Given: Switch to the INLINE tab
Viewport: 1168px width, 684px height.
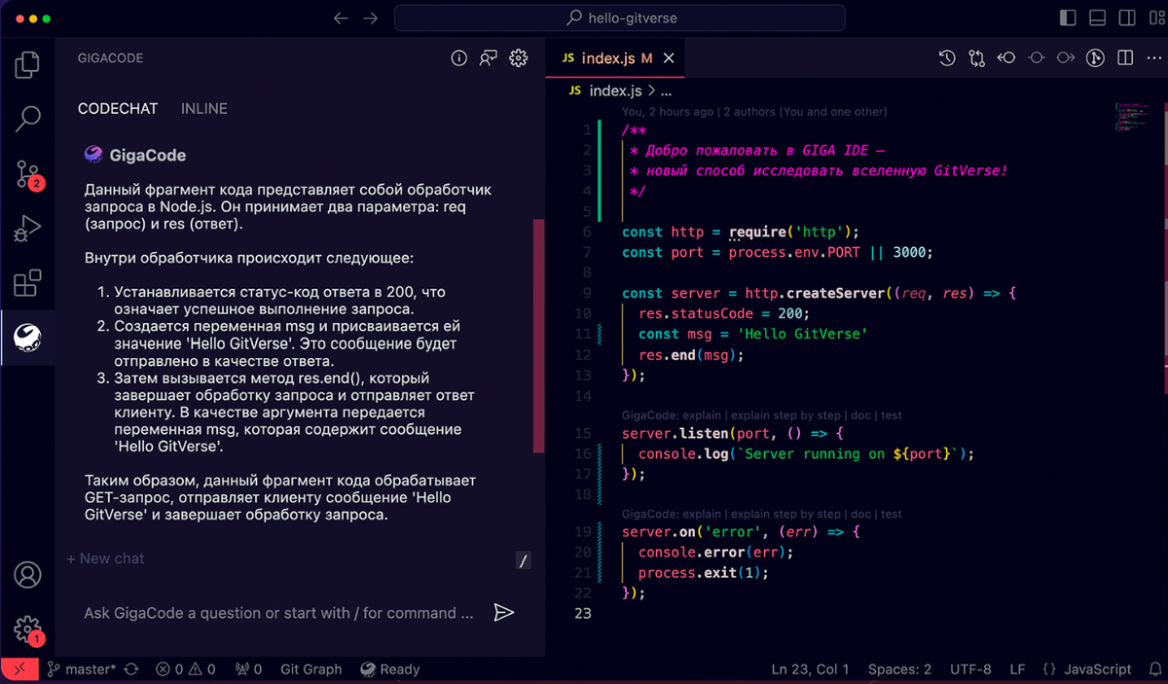Looking at the screenshot, I should (x=204, y=109).
